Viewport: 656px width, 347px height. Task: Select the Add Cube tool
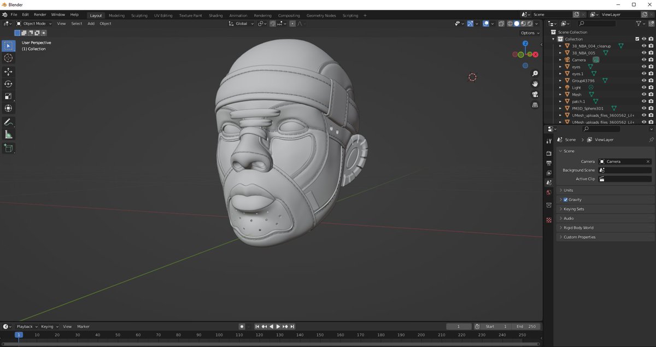(8, 148)
